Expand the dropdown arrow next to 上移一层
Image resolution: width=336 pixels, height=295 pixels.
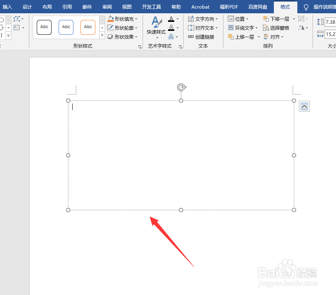259,37
